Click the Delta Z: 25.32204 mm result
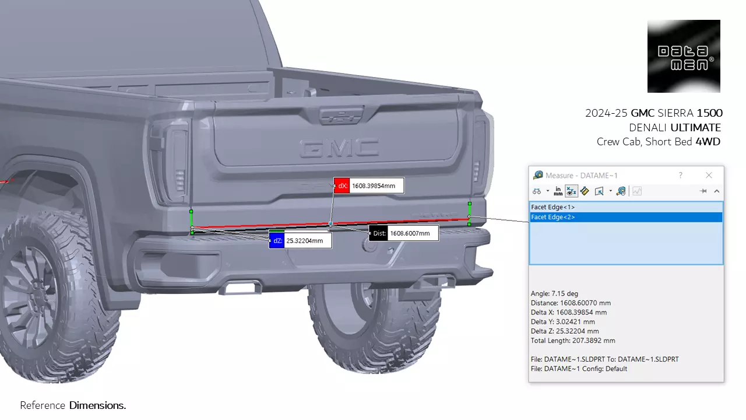This screenshot has width=746, height=420. coord(565,331)
